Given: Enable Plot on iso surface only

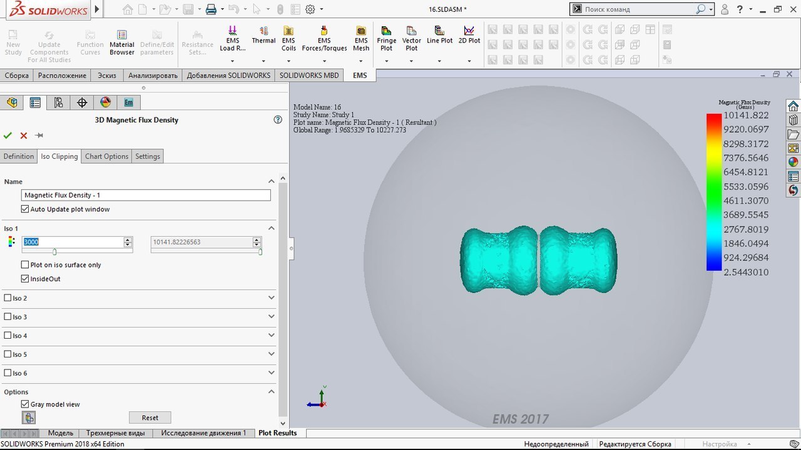Looking at the screenshot, I should click(25, 265).
